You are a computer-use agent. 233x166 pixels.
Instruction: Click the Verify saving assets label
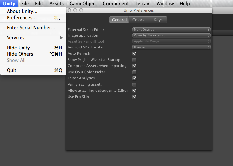[x=85, y=85]
